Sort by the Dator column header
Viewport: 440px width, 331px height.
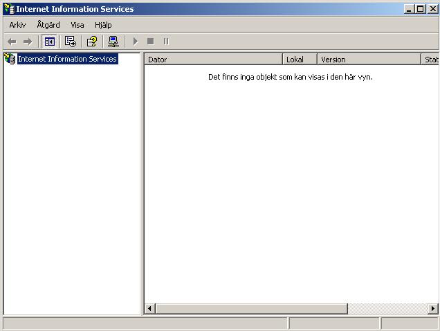tap(213, 60)
